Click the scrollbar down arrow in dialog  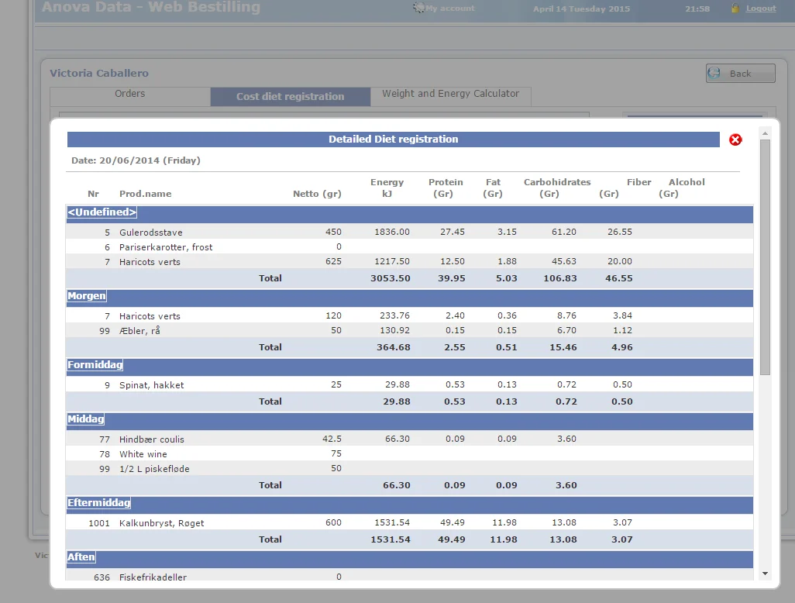pyautogui.click(x=765, y=574)
